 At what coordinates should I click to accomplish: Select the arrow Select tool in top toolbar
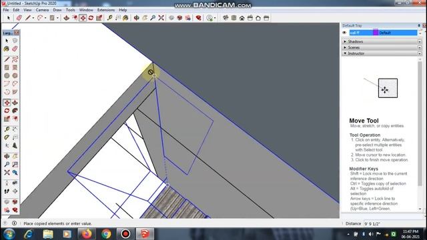coord(9,18)
